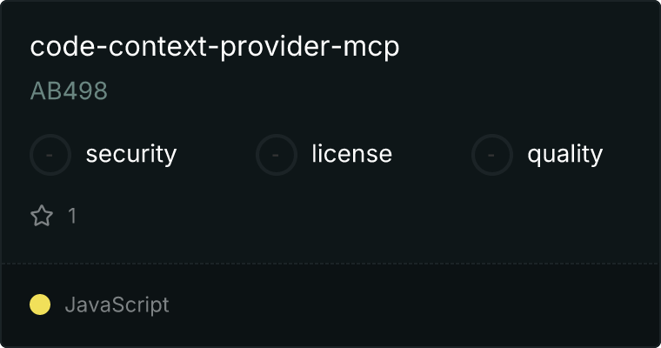This screenshot has width=661, height=348.
Task: Click the quality score circle badge
Action: coord(491,155)
